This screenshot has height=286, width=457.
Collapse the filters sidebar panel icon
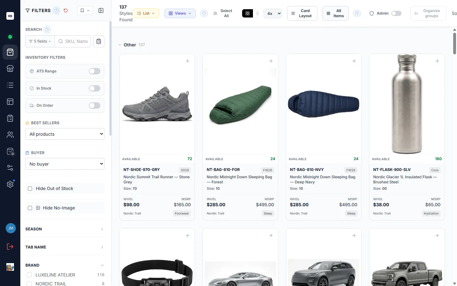click(101, 10)
